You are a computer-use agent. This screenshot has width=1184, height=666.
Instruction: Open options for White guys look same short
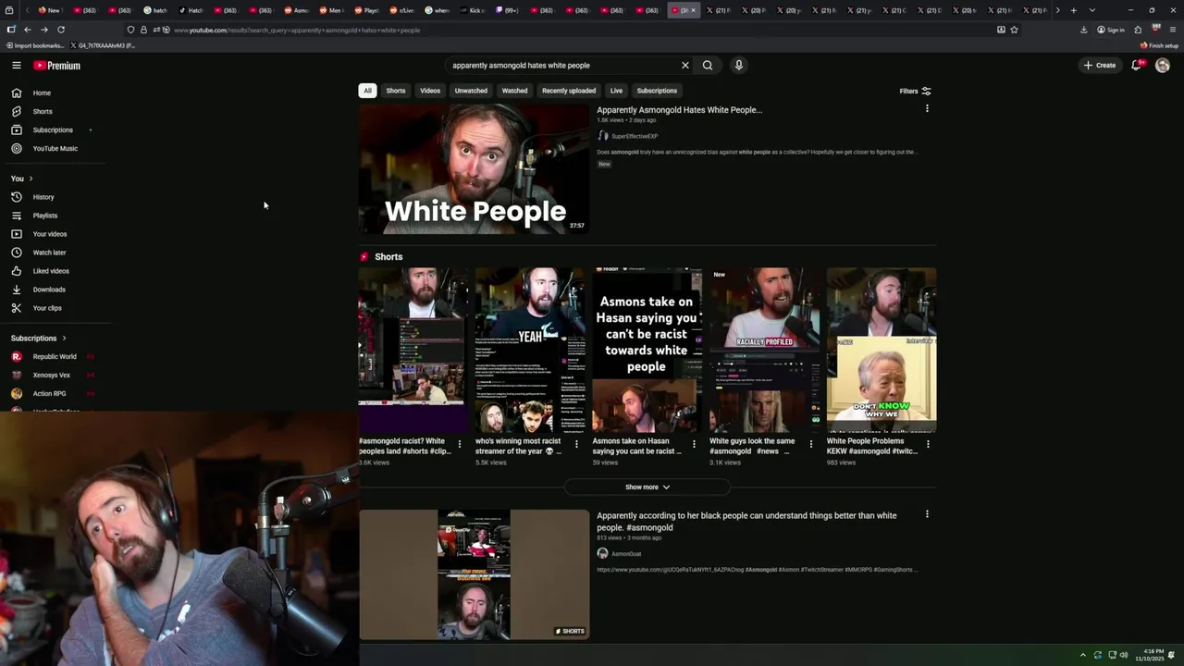coord(811,444)
